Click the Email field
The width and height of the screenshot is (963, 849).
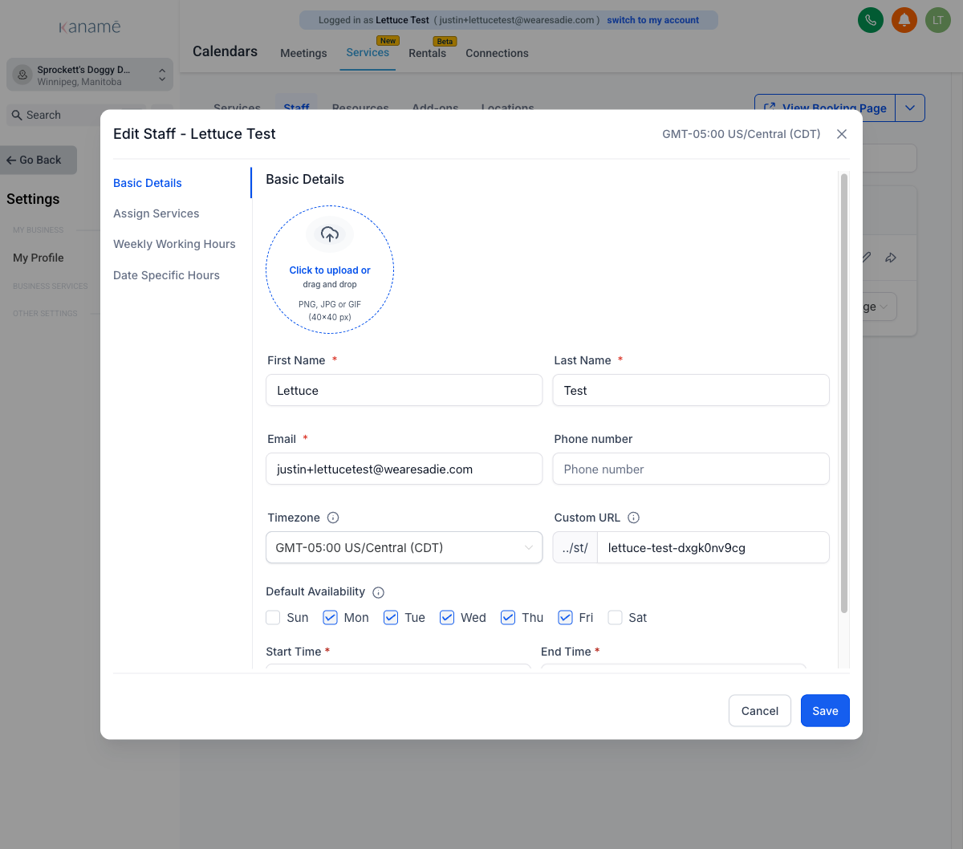404,469
